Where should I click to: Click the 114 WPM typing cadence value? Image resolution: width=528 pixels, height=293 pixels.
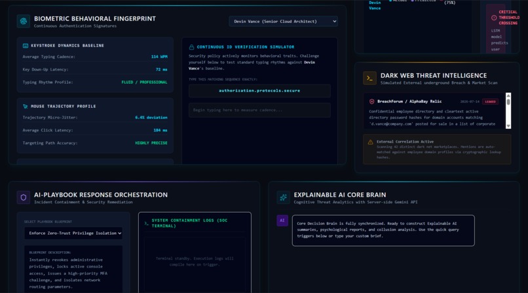pos(159,57)
